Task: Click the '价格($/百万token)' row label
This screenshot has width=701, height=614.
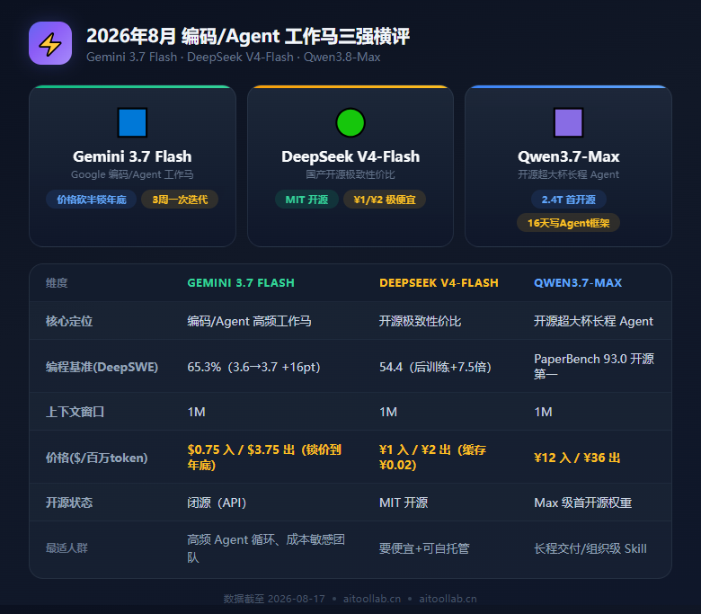Action: (x=96, y=458)
